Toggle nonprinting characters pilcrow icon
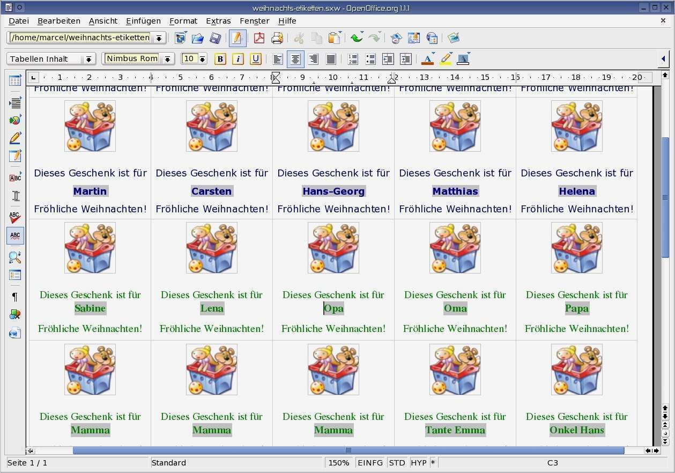The height and width of the screenshot is (473, 675). [15, 297]
